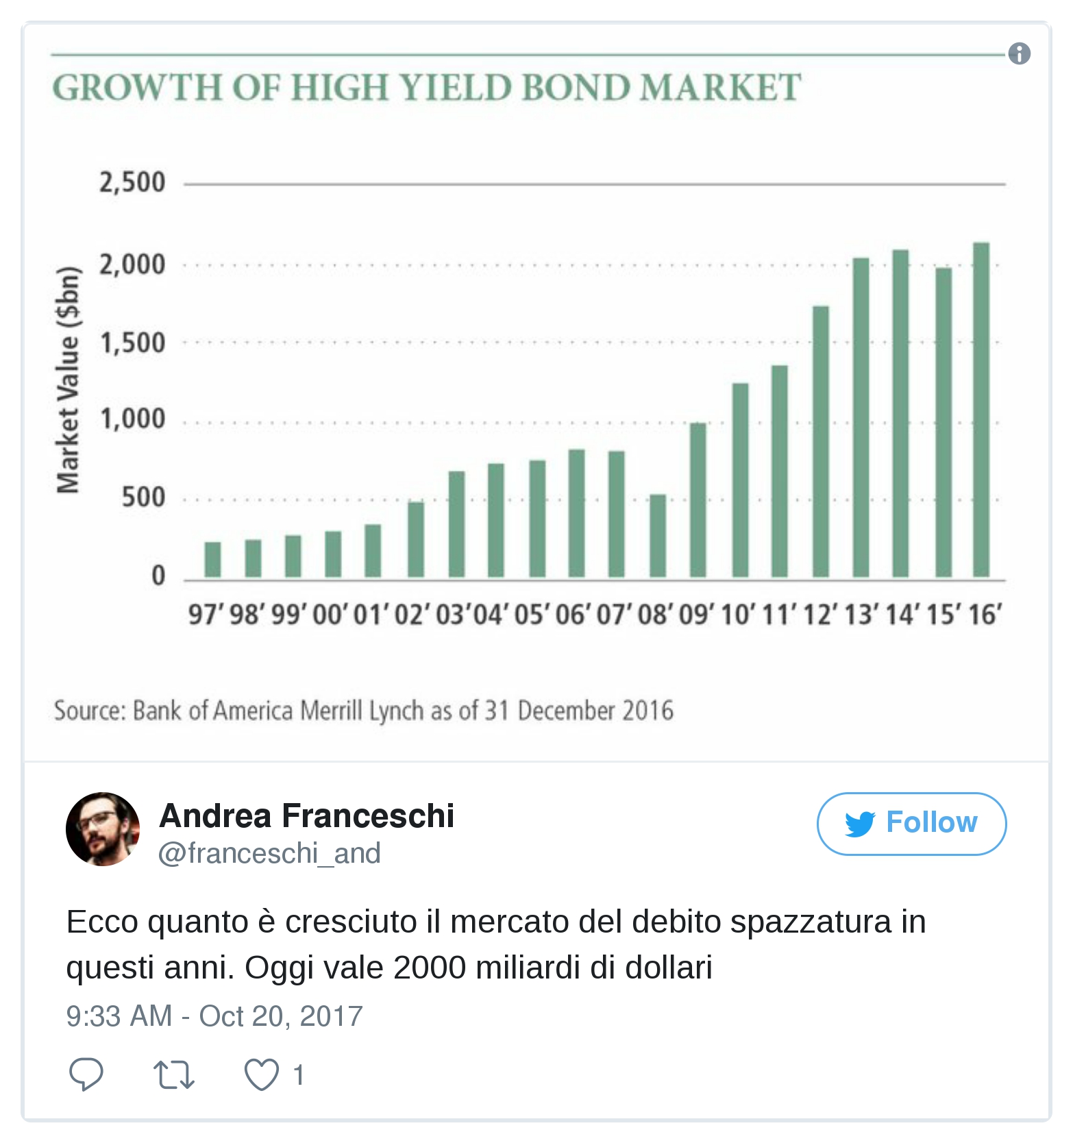Like the tweet with the heart icon
This screenshot has width=1073, height=1143.
point(262,1074)
